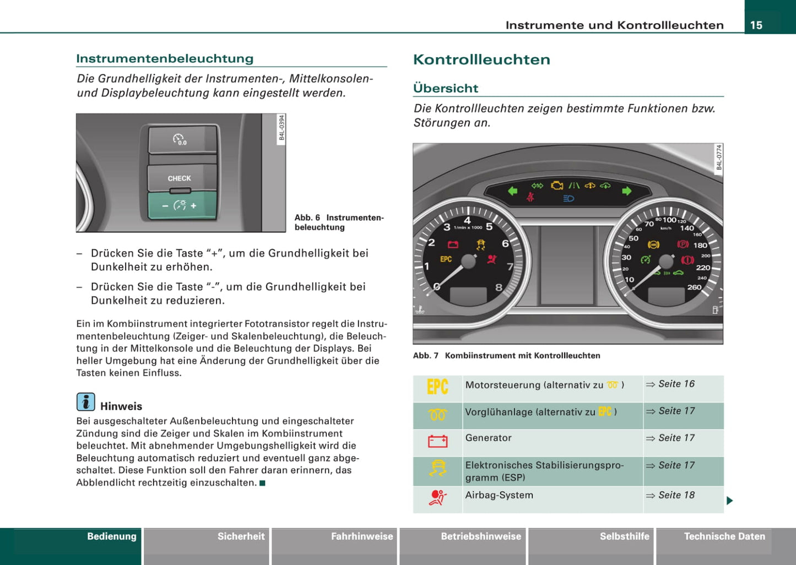Click the red airbag system icon
Viewport: 796px width, 565px height.
tap(437, 498)
